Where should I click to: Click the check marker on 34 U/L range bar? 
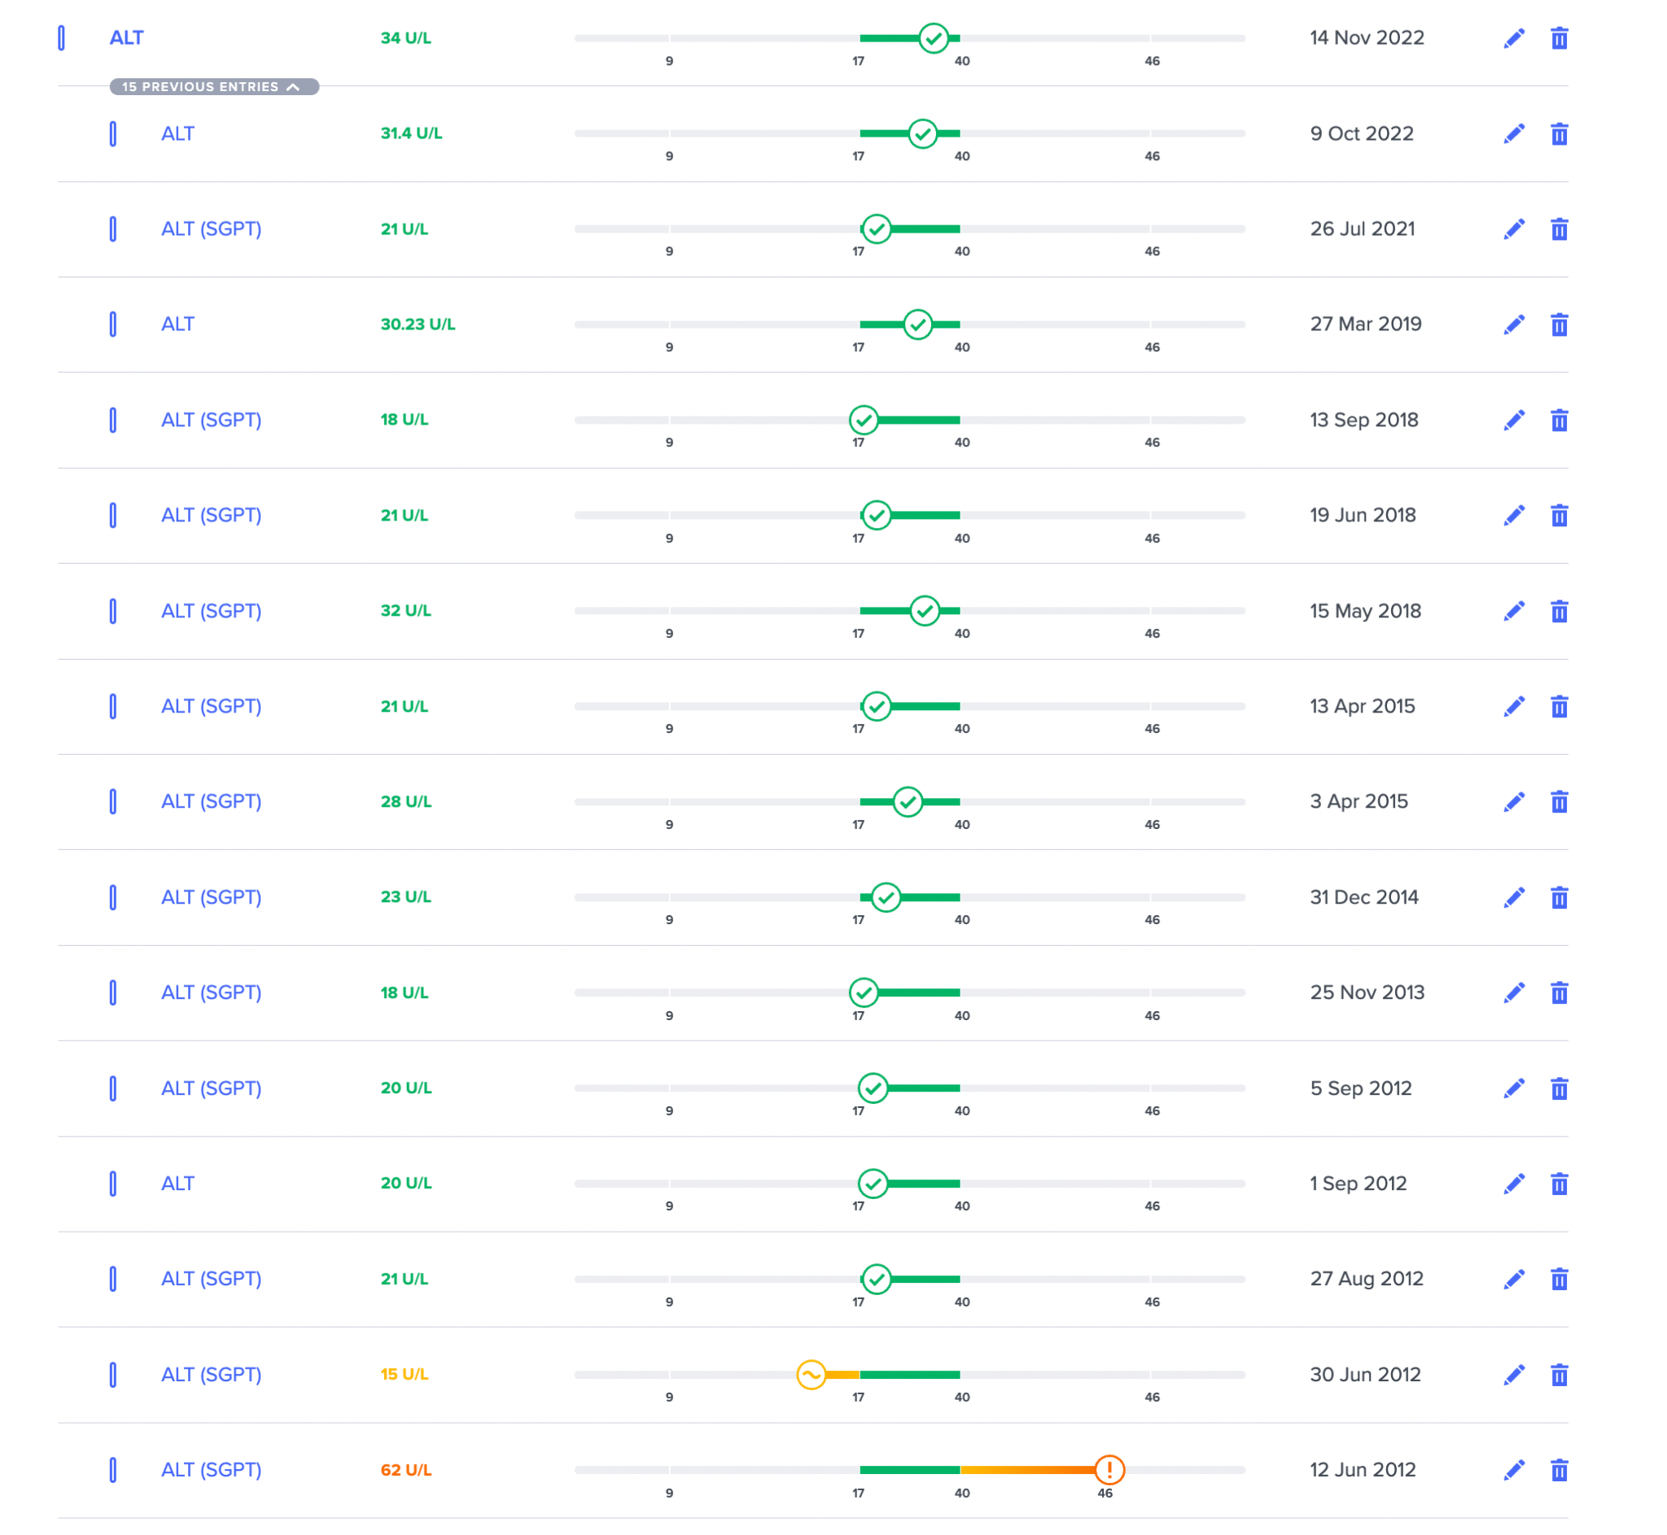coord(934,38)
